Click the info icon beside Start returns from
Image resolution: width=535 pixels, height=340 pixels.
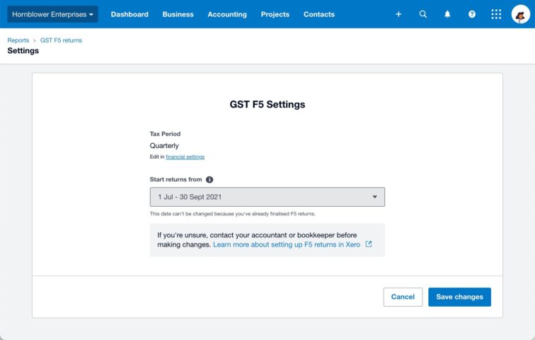[209, 179]
